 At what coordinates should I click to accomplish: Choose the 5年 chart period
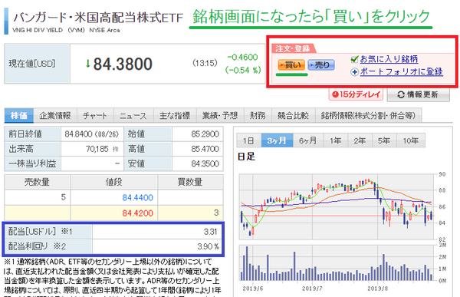[x=384, y=140]
